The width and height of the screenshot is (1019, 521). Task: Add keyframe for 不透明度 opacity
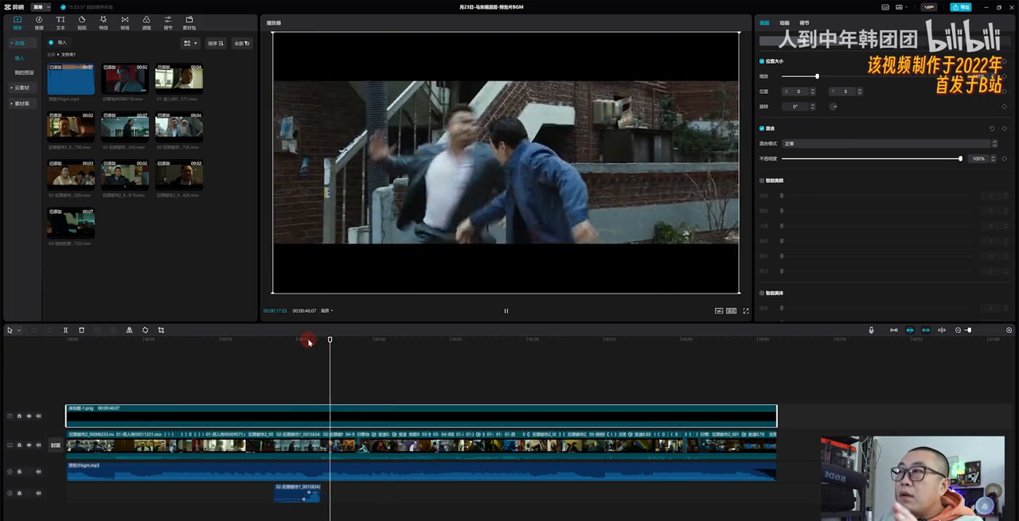(1005, 159)
